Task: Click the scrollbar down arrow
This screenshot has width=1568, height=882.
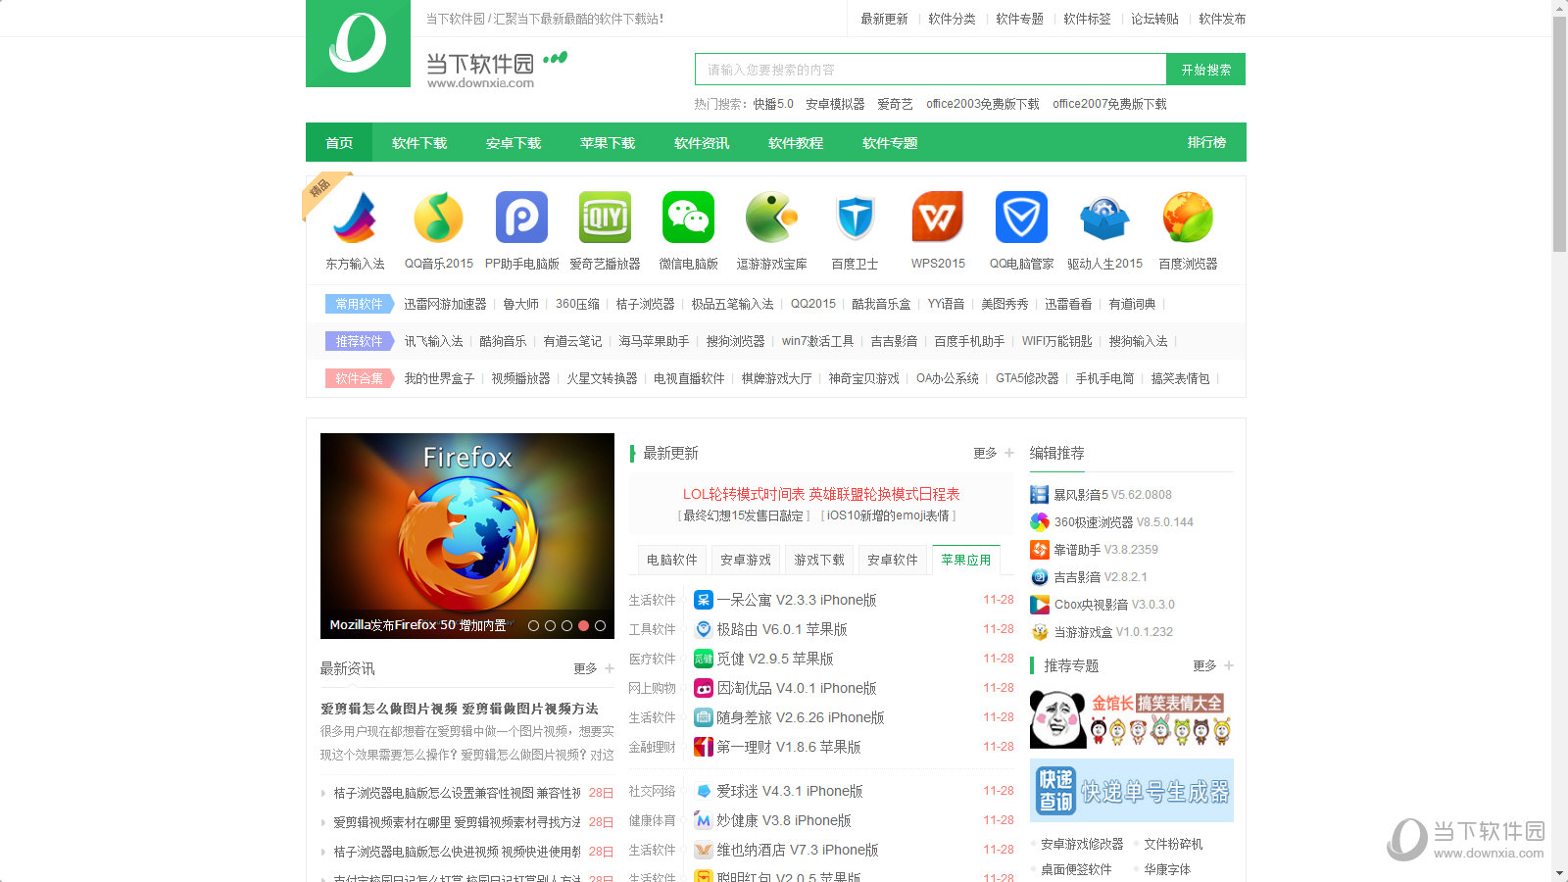Action: point(1560,873)
